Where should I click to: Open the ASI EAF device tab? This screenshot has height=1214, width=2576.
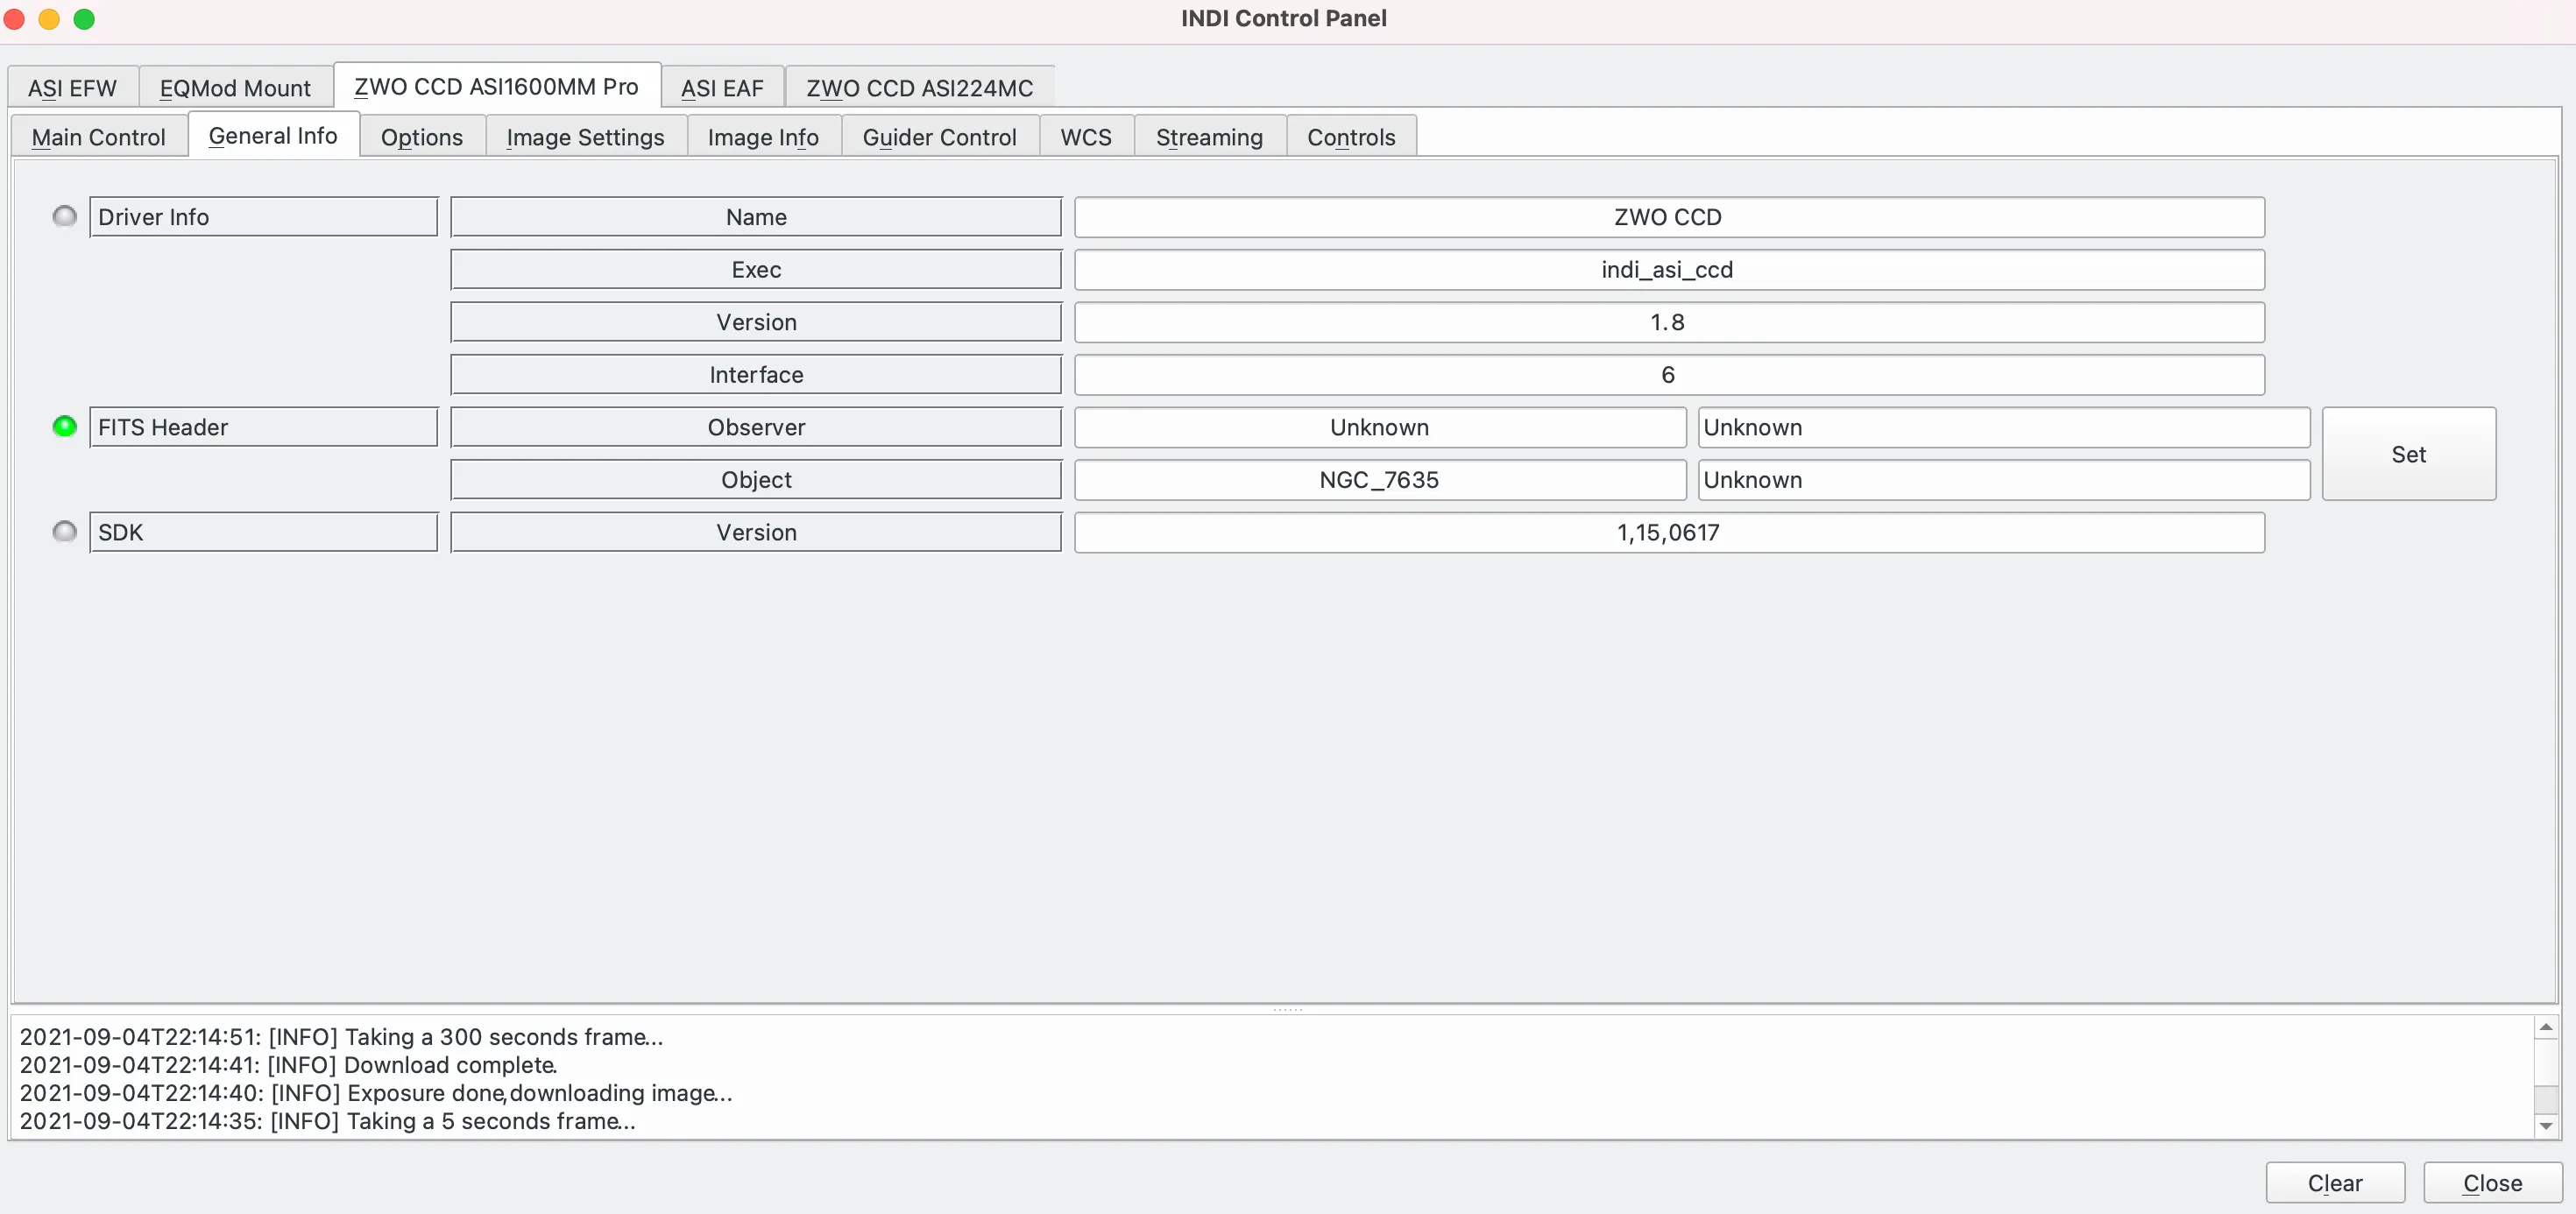722,88
